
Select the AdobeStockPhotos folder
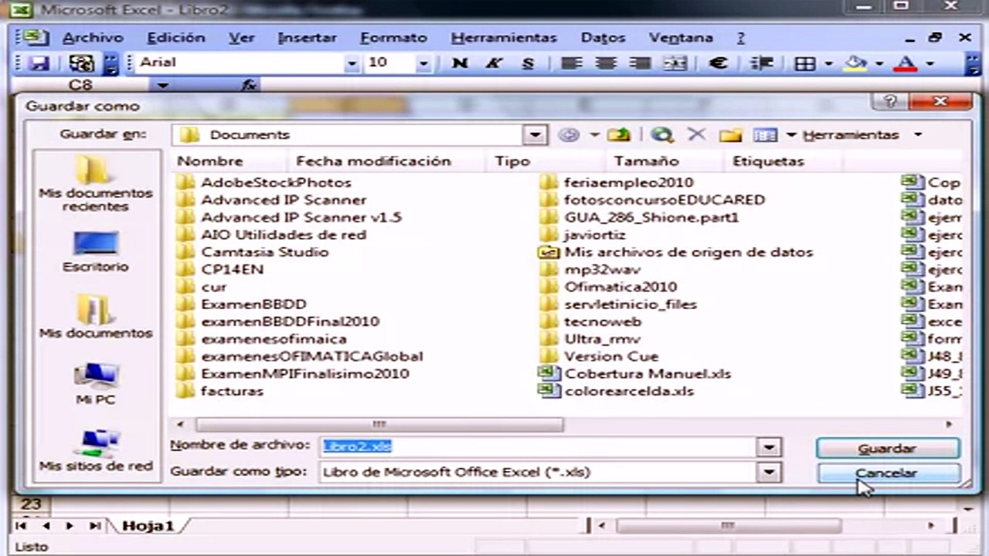[263, 183]
